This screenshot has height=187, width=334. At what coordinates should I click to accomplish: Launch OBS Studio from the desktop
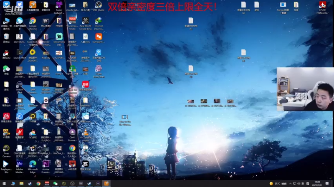pyautogui.click(x=99, y=6)
